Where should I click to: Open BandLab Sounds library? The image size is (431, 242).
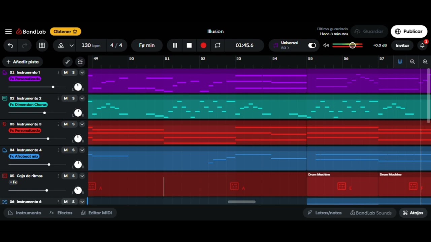371,213
